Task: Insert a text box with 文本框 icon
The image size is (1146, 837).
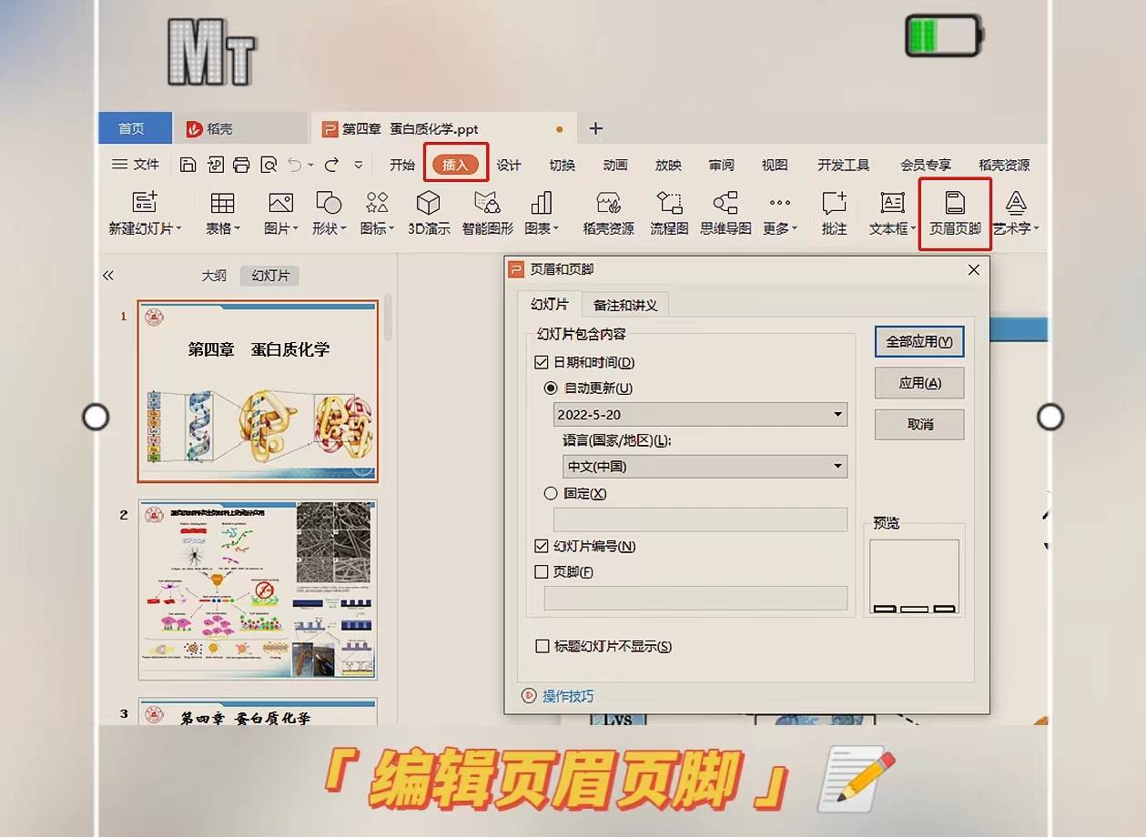Action: [889, 214]
